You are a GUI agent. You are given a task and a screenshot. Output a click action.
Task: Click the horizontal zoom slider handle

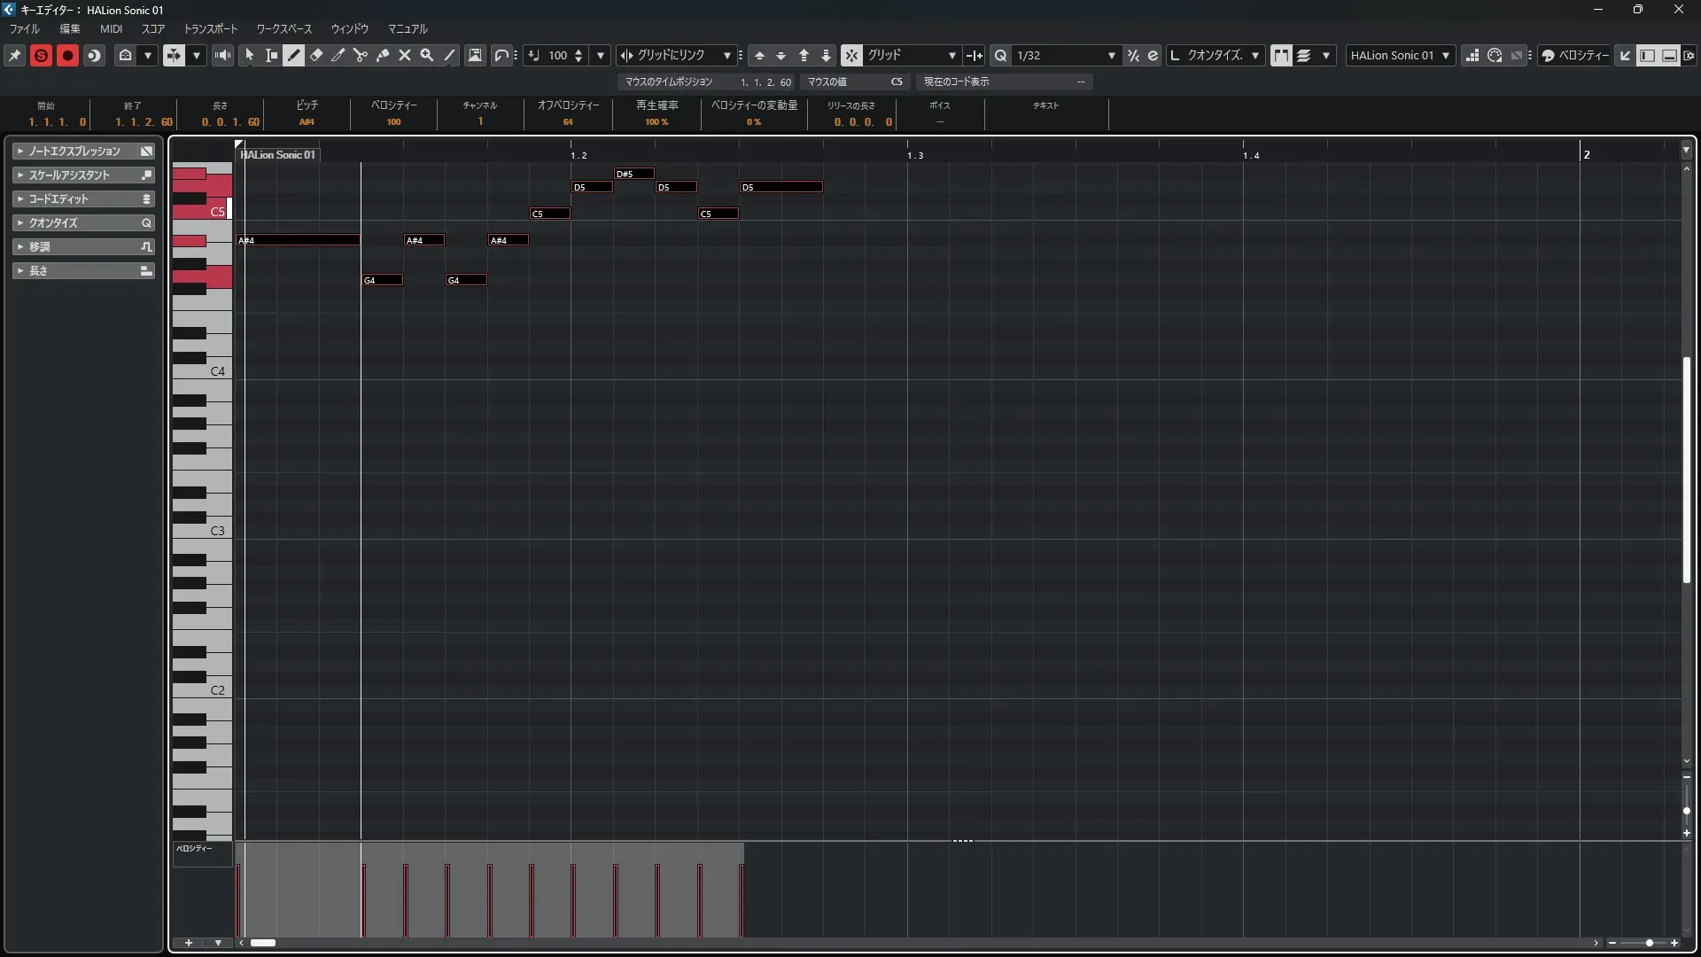point(1649,943)
